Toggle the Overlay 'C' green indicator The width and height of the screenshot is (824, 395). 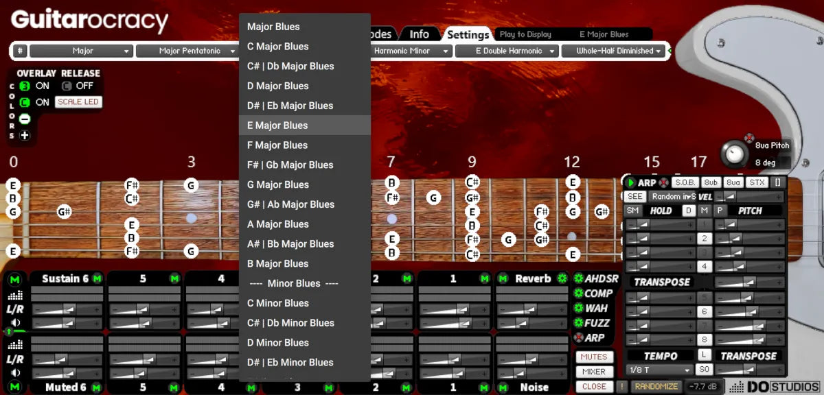pos(25,102)
